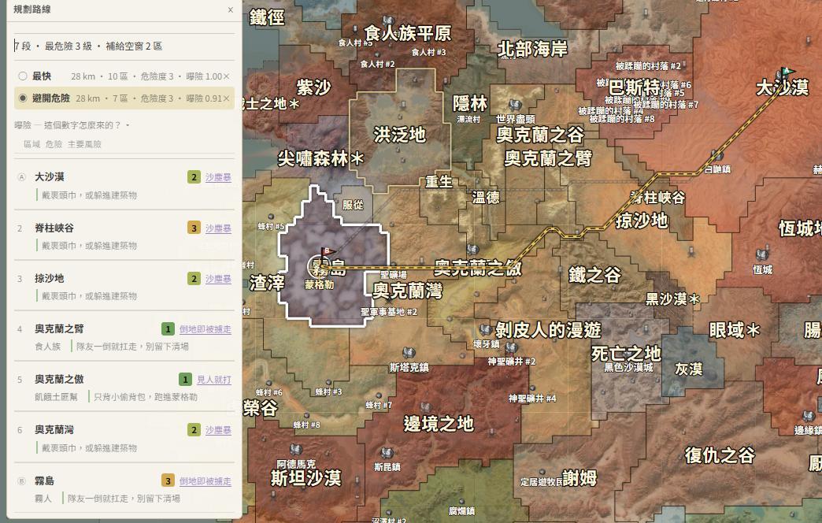Click the 謝姆 region label
Viewport: 822px width, 523px height.
(579, 478)
